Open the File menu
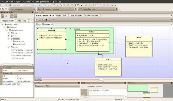This screenshot has width=173, height=101. pyautogui.click(x=2, y=2)
